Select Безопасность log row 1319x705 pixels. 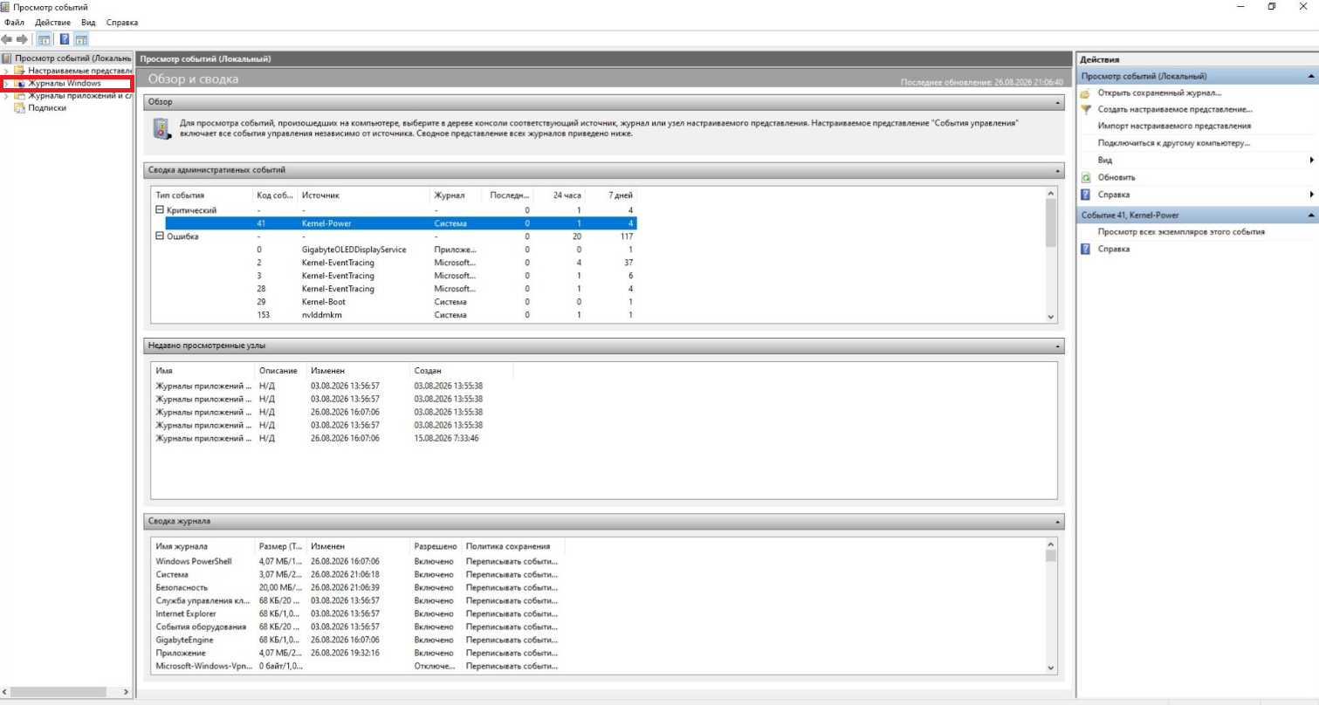pyautogui.click(x=358, y=588)
